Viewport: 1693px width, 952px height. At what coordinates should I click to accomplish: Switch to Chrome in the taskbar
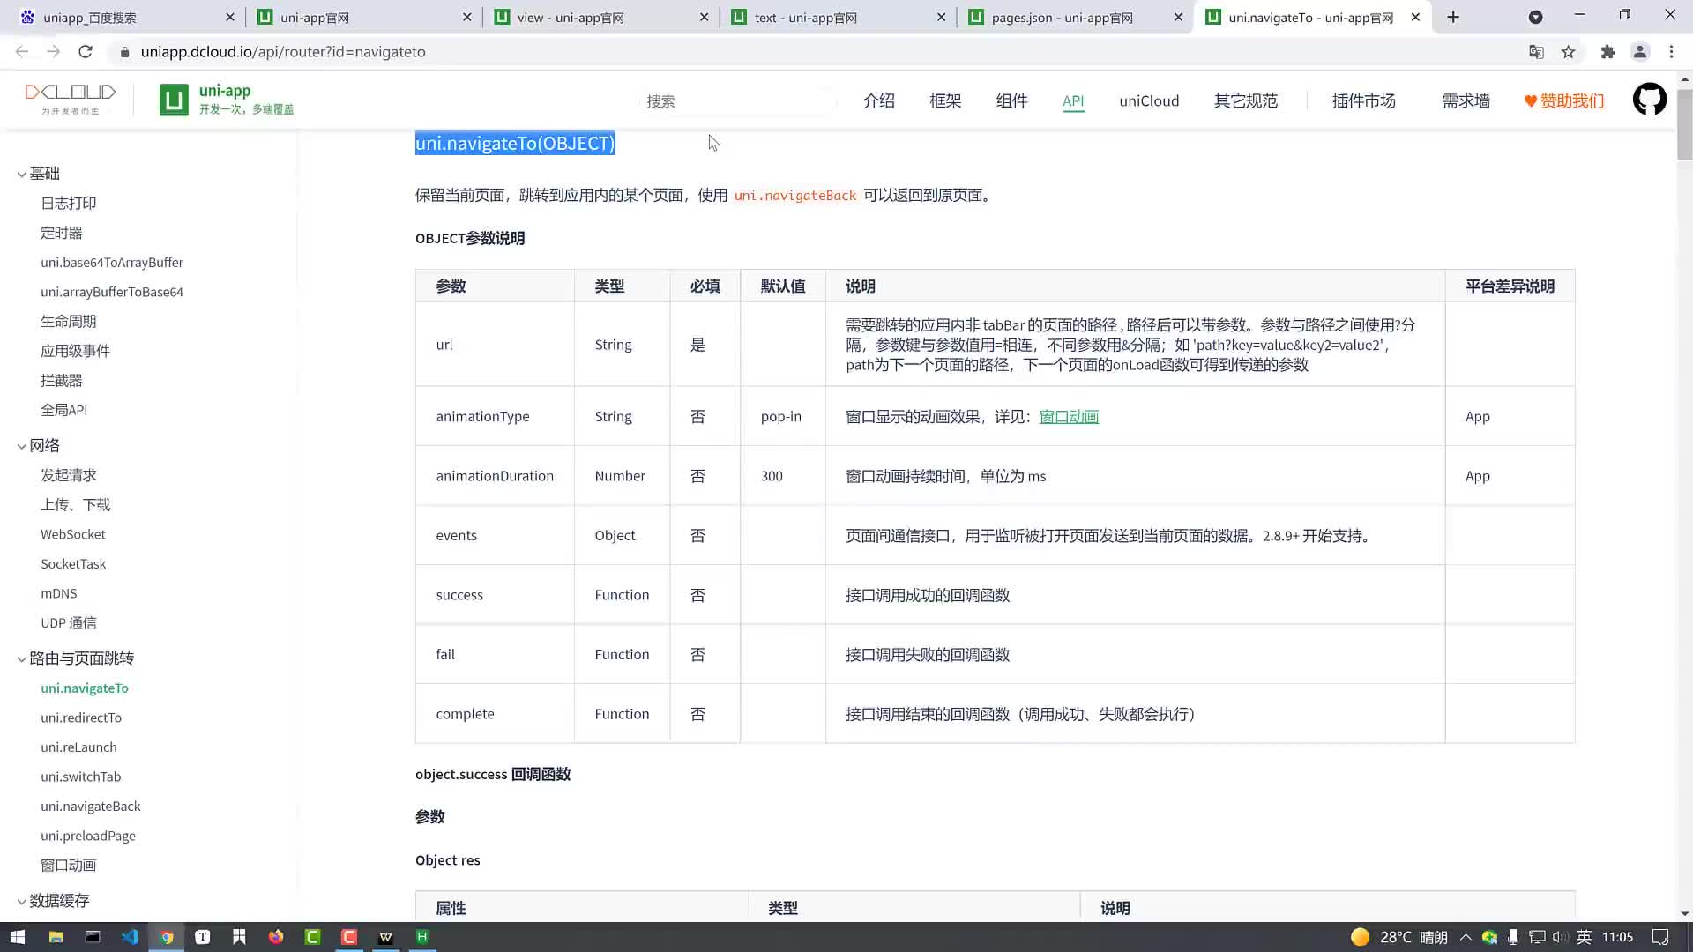(166, 937)
